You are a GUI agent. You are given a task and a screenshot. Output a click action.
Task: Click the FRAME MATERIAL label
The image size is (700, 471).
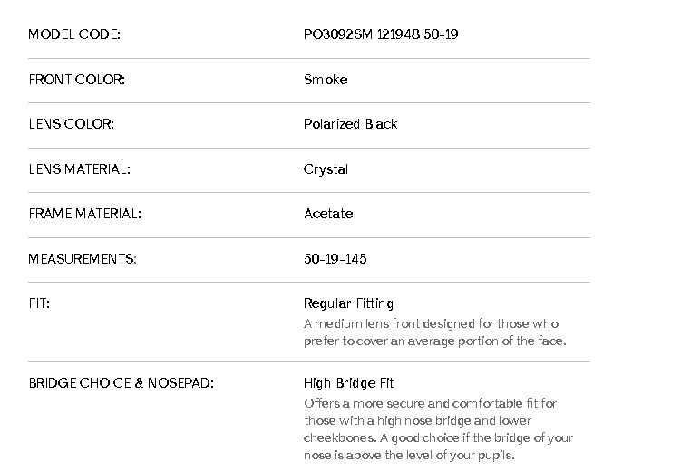click(84, 214)
